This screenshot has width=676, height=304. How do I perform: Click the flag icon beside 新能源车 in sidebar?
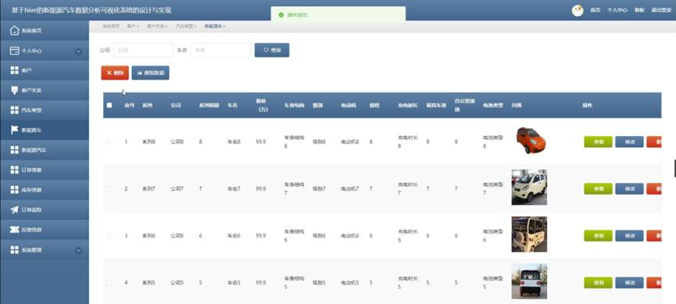click(x=15, y=130)
